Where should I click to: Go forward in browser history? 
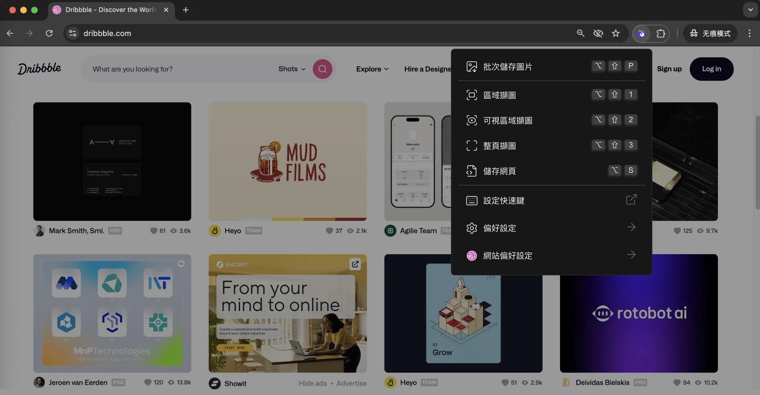29,33
